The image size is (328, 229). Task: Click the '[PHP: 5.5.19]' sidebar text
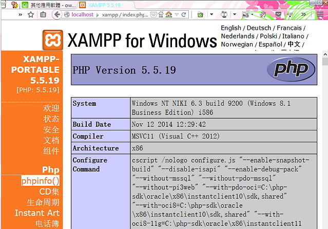[x=38, y=90]
